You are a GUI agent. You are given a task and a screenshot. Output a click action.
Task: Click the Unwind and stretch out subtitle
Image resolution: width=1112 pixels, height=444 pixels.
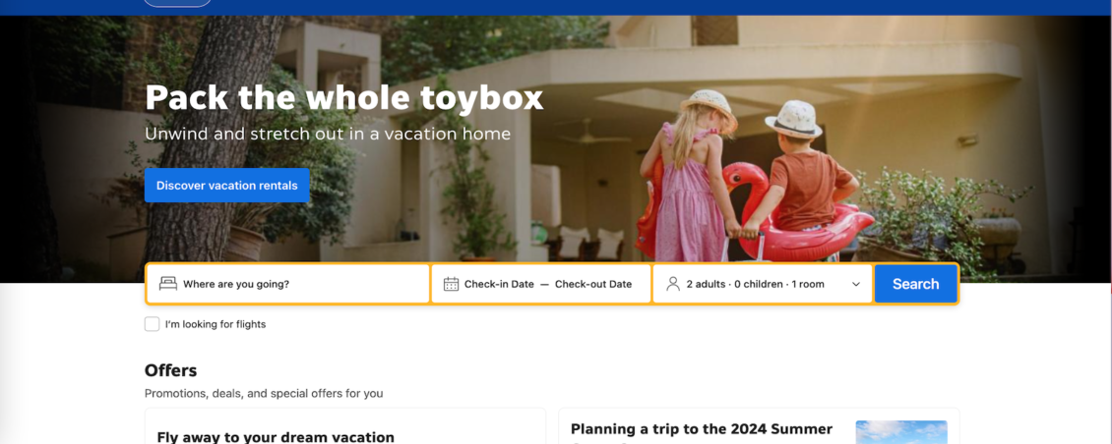coord(328,134)
